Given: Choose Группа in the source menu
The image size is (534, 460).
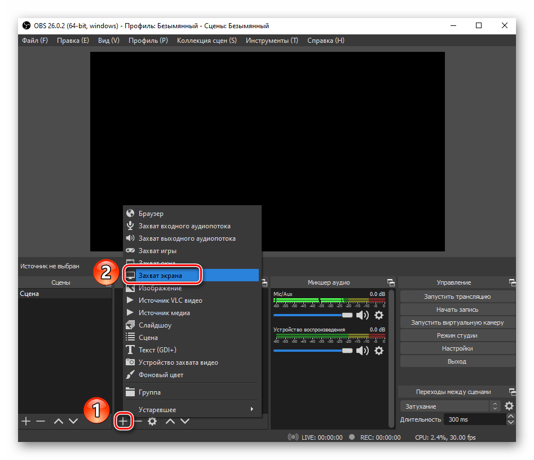Looking at the screenshot, I should click(x=192, y=392).
